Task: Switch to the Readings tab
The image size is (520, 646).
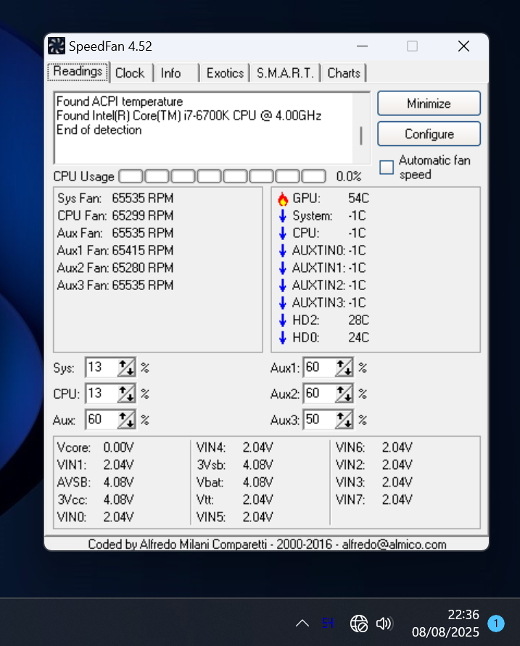Action: pyautogui.click(x=78, y=72)
